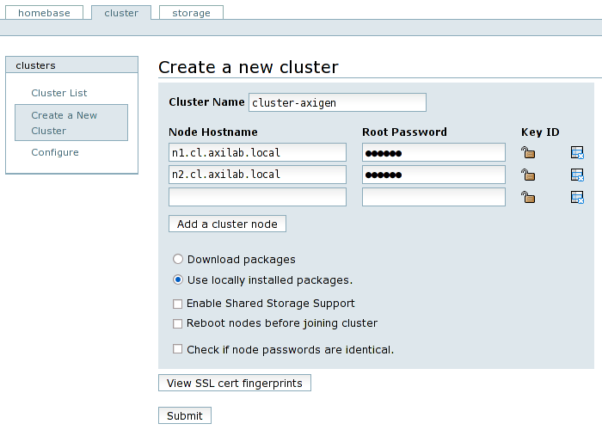Tick Reboot nodes before joining cluster

pyautogui.click(x=178, y=324)
